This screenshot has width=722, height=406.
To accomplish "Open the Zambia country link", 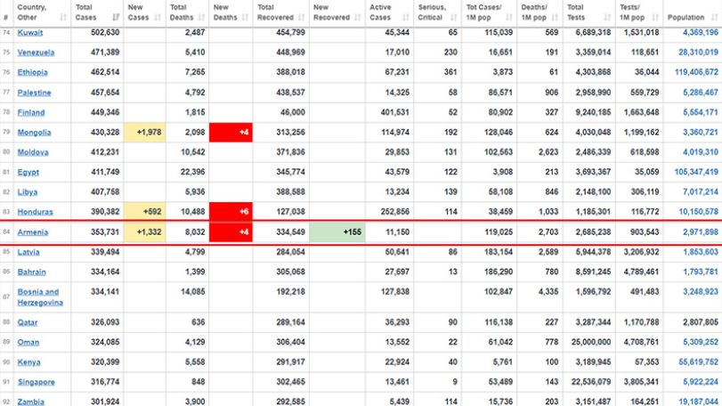I will (31, 402).
